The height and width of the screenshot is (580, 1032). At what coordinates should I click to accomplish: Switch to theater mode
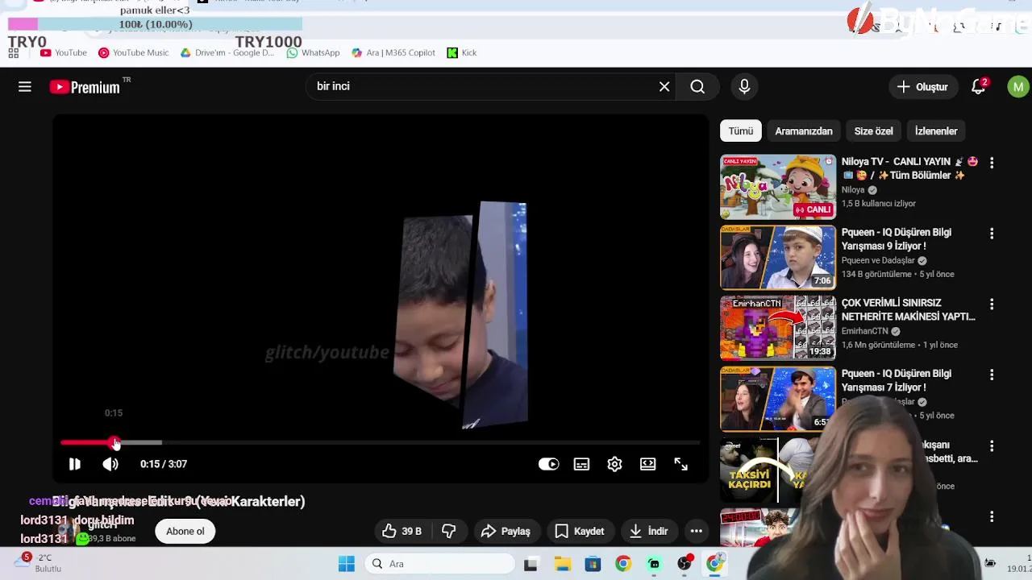647,464
